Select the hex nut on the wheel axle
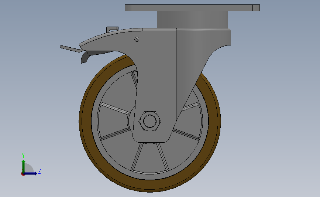Image resolution: width=320 pixels, height=197 pixels. coord(150,121)
